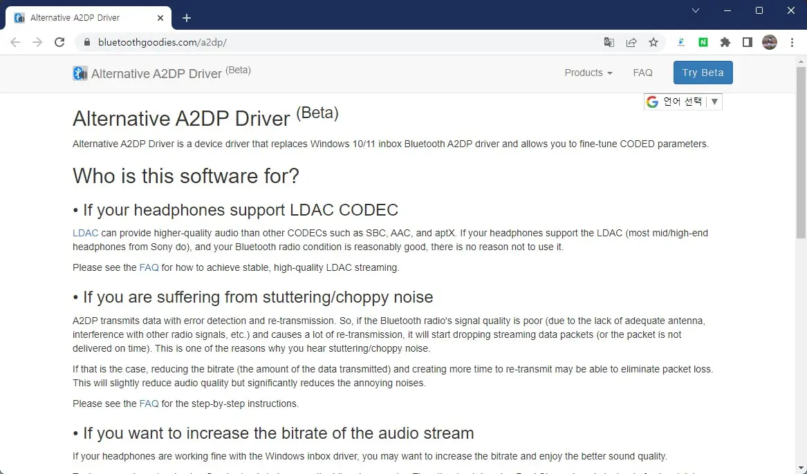Click the share page icon
This screenshot has height=474, width=807.
coord(631,42)
